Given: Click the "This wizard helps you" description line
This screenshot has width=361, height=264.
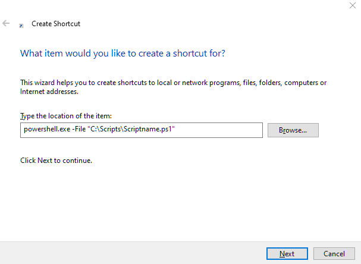Looking at the screenshot, I should coord(173,83).
